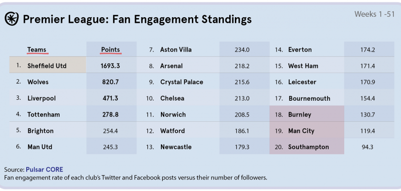
Task: Click the Man Utd team name
Action: coord(41,147)
